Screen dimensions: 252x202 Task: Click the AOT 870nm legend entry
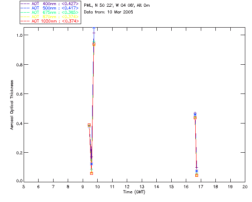point(50,17)
